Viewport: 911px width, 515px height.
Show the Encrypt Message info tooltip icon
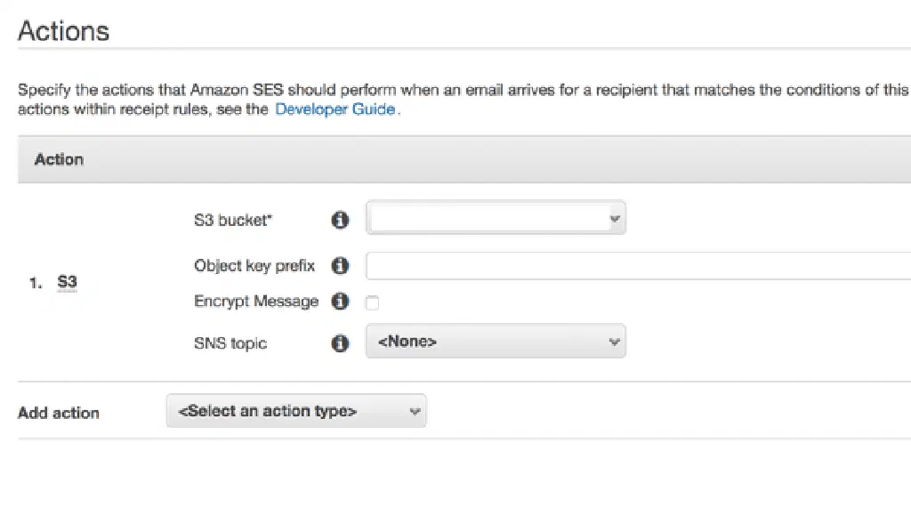click(340, 302)
